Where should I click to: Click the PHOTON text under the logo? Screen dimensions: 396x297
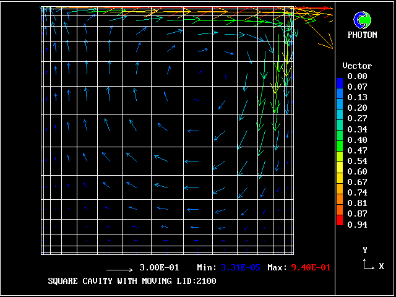pos(362,35)
